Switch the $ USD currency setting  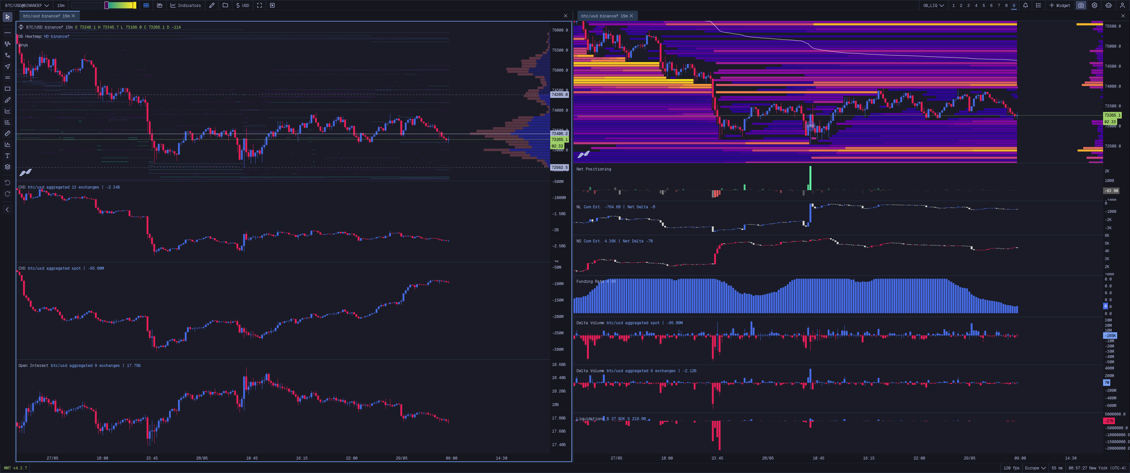tap(242, 5)
